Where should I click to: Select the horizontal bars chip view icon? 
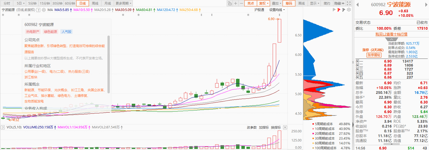click(x=334, y=10)
